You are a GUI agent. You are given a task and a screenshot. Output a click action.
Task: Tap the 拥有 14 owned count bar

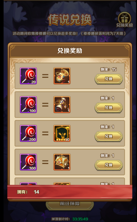click(70, 192)
